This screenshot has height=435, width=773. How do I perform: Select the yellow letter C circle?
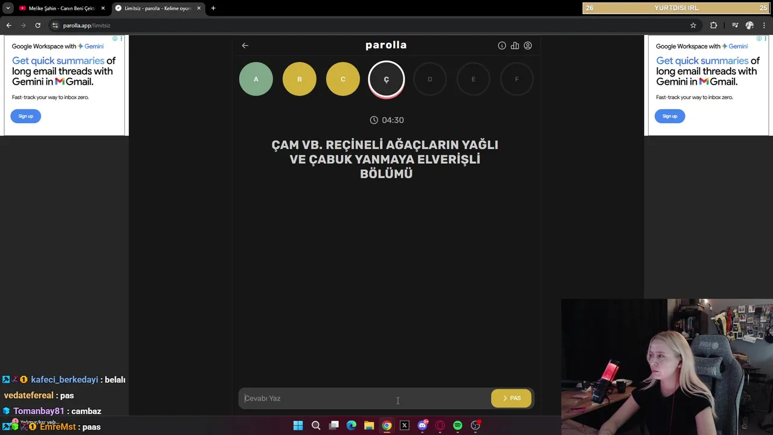(343, 79)
